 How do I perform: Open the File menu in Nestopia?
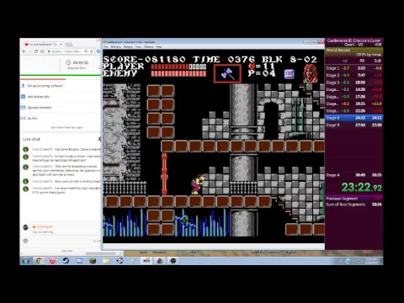pos(106,46)
